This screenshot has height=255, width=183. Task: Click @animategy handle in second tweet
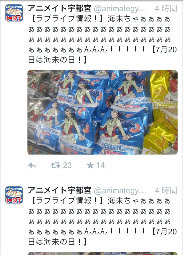tap(120, 191)
